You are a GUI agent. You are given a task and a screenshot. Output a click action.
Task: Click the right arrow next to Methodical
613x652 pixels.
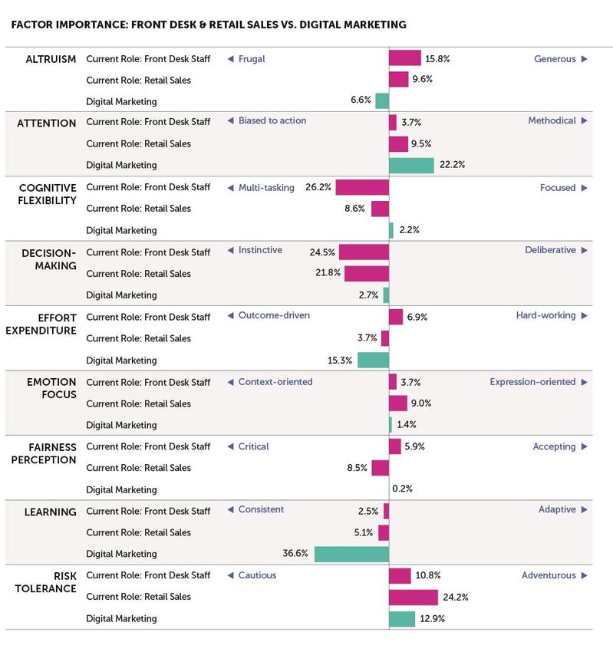[585, 120]
